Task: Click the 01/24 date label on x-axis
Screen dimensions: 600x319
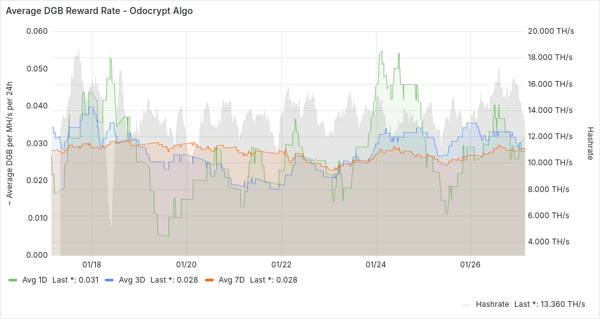Action: click(x=376, y=263)
